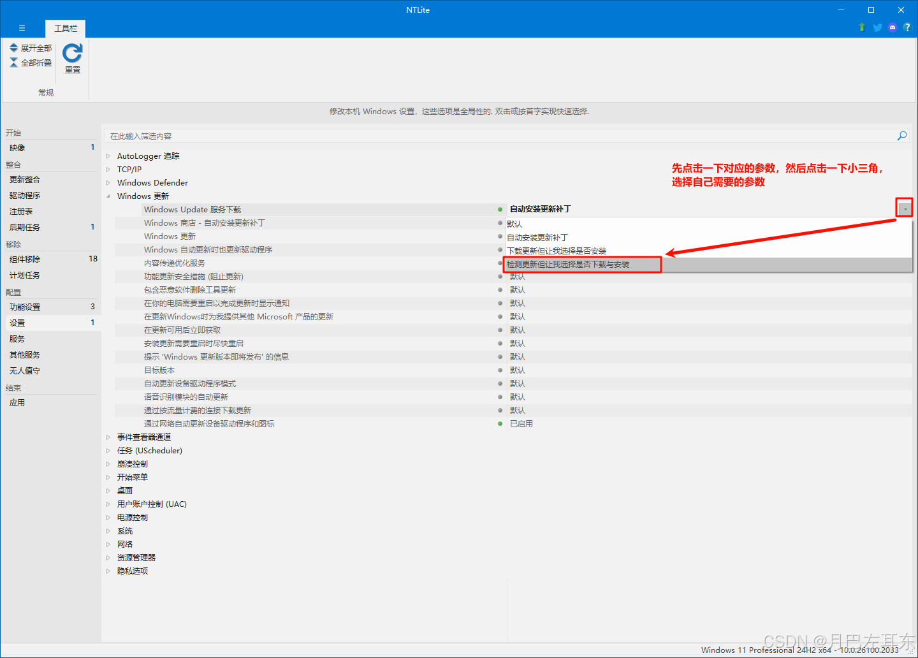The height and width of the screenshot is (658, 918).
Task: Click the hamburger menu icon
Action: 22,28
